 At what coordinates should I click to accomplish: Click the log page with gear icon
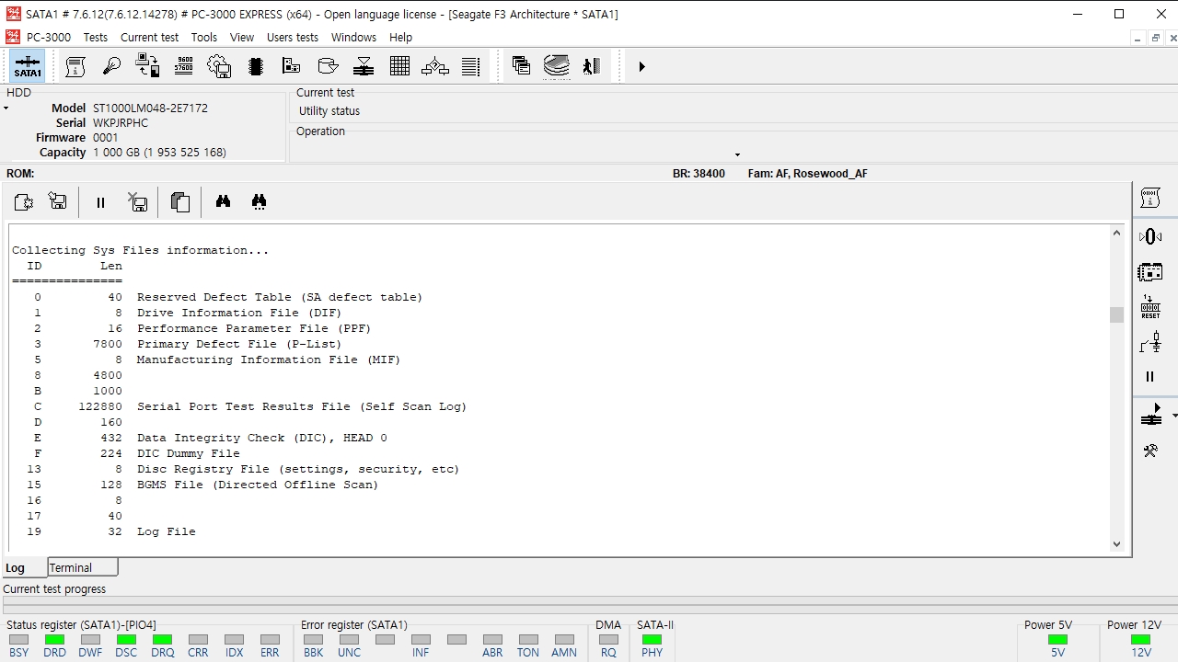24,202
